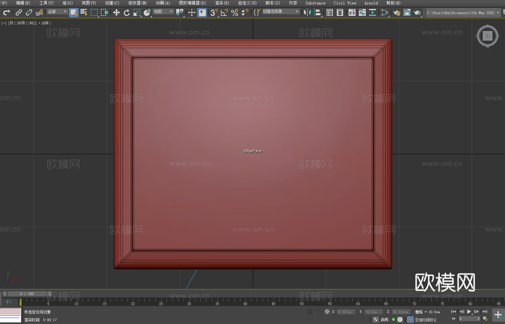The height and width of the screenshot is (324, 505).
Task: Select the Unlink selection tool
Action: [29, 12]
